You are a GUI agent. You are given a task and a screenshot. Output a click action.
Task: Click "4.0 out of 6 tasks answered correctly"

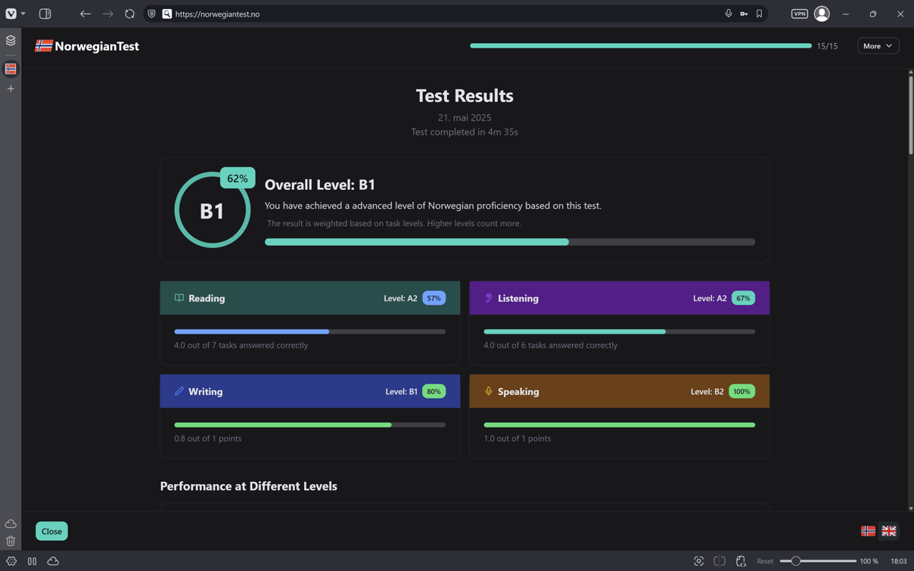click(551, 345)
